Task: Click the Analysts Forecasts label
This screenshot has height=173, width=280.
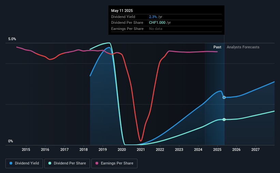Action: 243,47
